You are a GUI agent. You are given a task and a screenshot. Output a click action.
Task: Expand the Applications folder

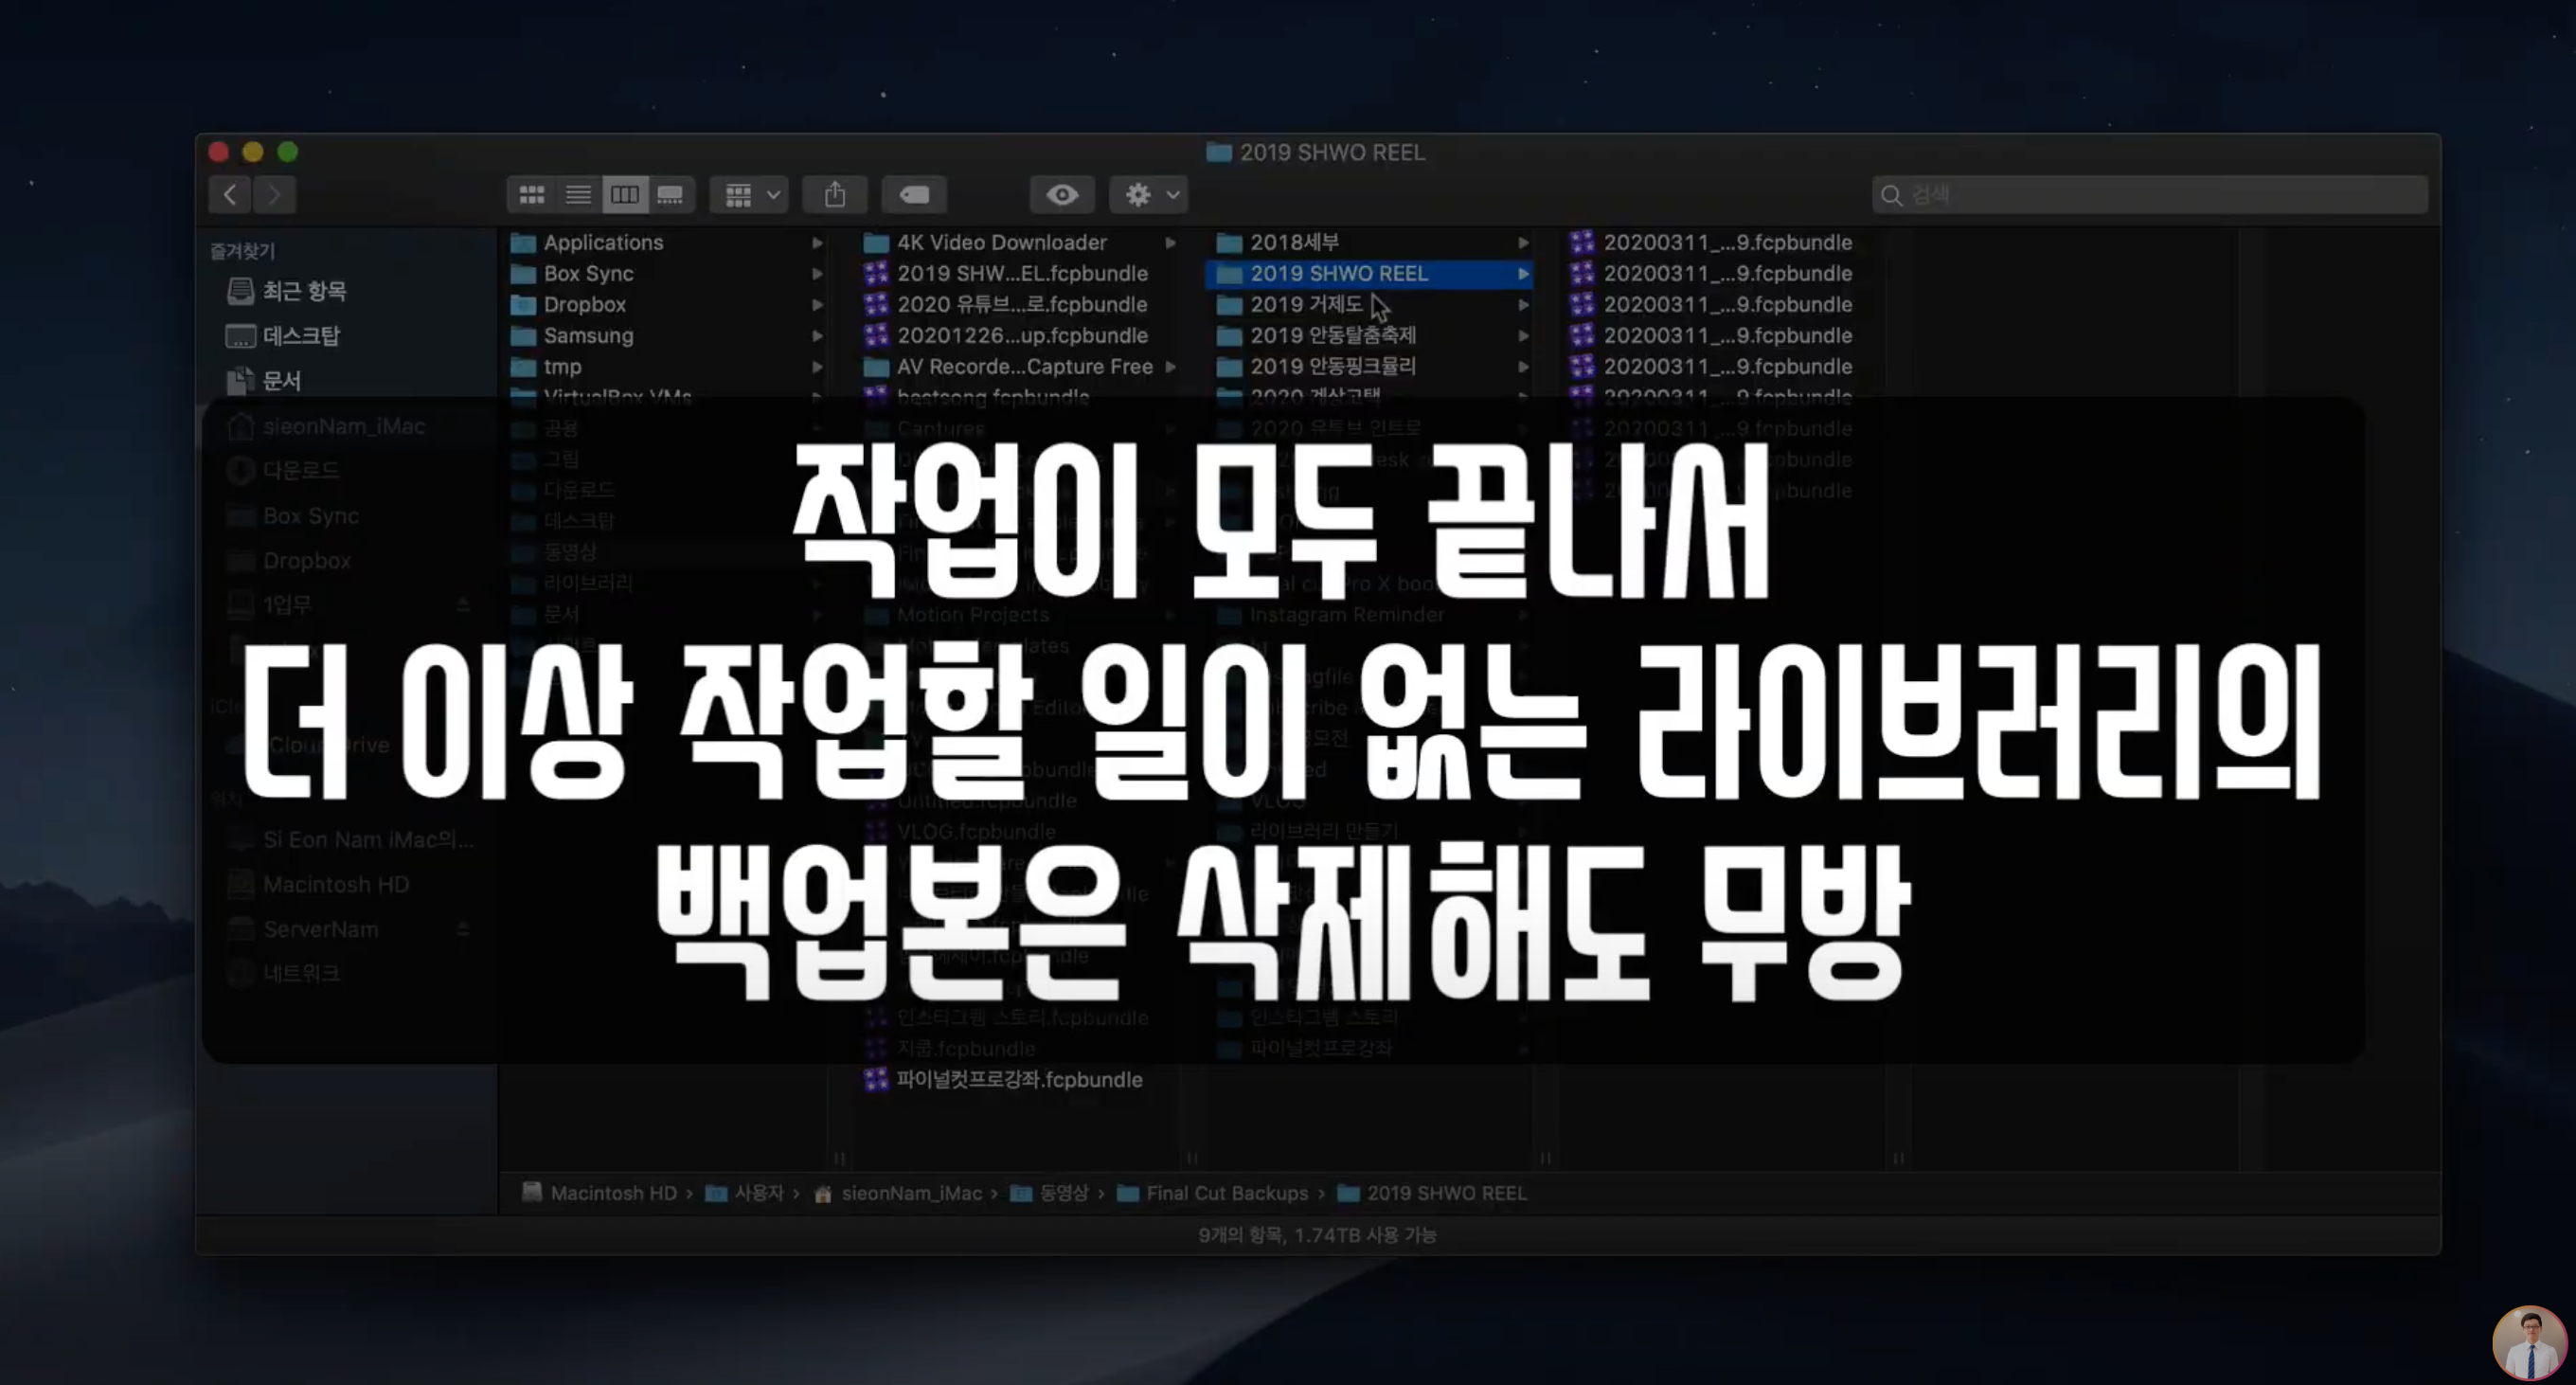[x=603, y=242]
